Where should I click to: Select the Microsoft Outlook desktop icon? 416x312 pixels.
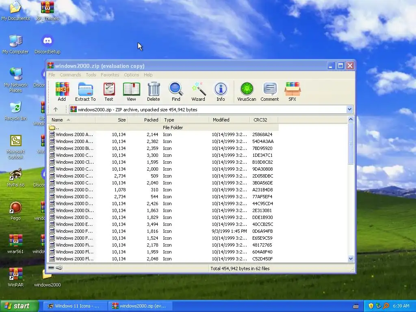click(x=15, y=147)
